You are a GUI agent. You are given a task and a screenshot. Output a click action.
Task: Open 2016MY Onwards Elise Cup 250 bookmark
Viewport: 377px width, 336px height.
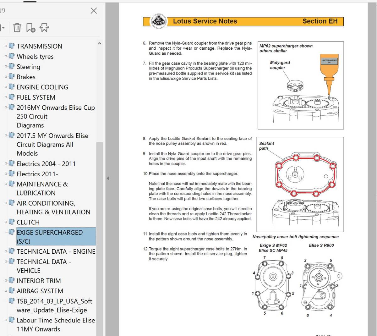coord(56,116)
